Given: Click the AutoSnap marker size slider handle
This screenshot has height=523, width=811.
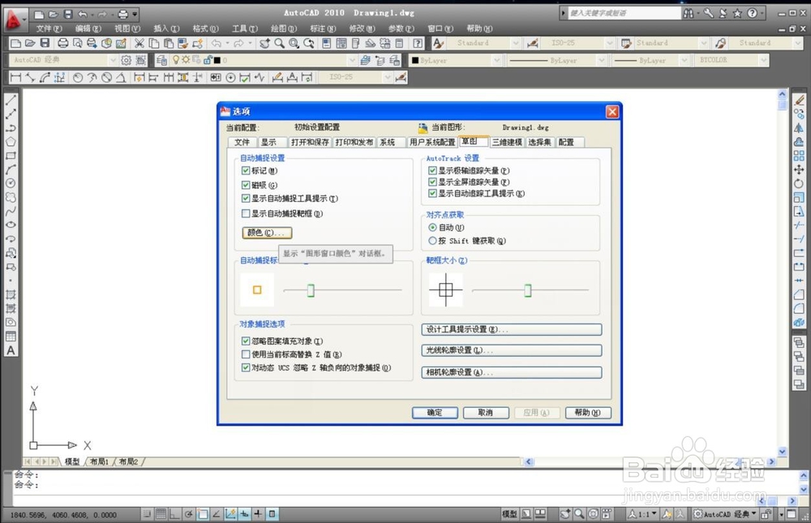Looking at the screenshot, I should point(311,290).
